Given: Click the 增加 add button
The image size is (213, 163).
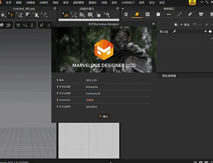Looking at the screenshot, I should tap(185, 25).
